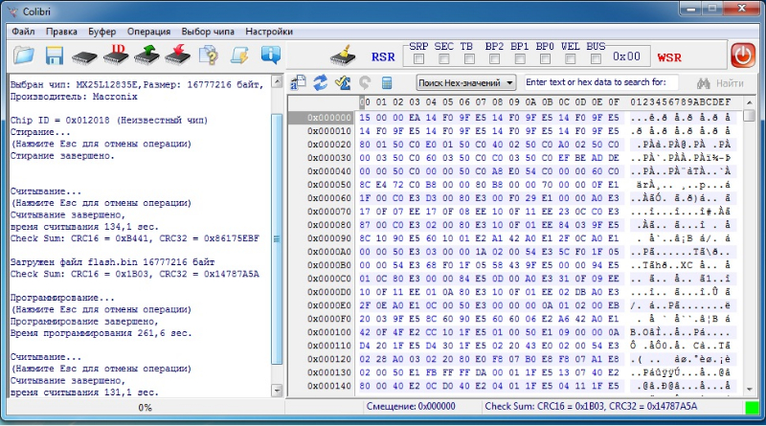This screenshot has height=426, width=766.
Task: Toggle the BP2 status bit checkbox
Action: pos(494,59)
